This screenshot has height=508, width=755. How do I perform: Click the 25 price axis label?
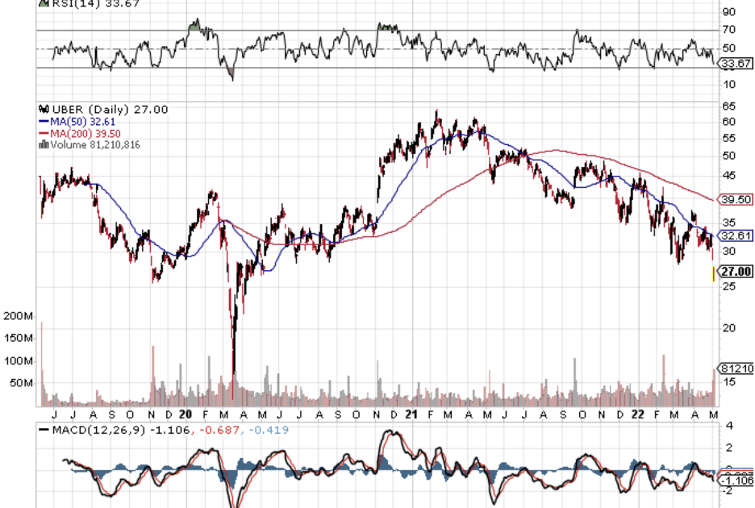729,286
